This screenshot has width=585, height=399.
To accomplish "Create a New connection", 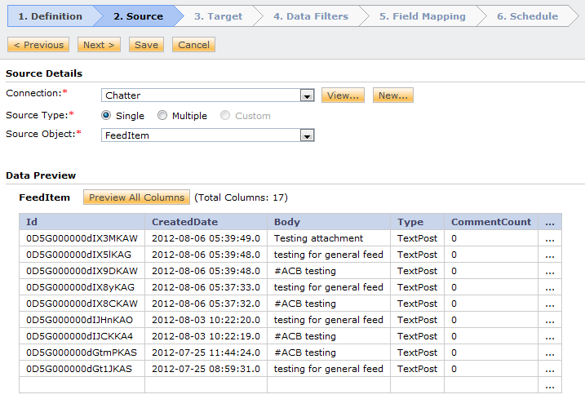I will [x=393, y=95].
